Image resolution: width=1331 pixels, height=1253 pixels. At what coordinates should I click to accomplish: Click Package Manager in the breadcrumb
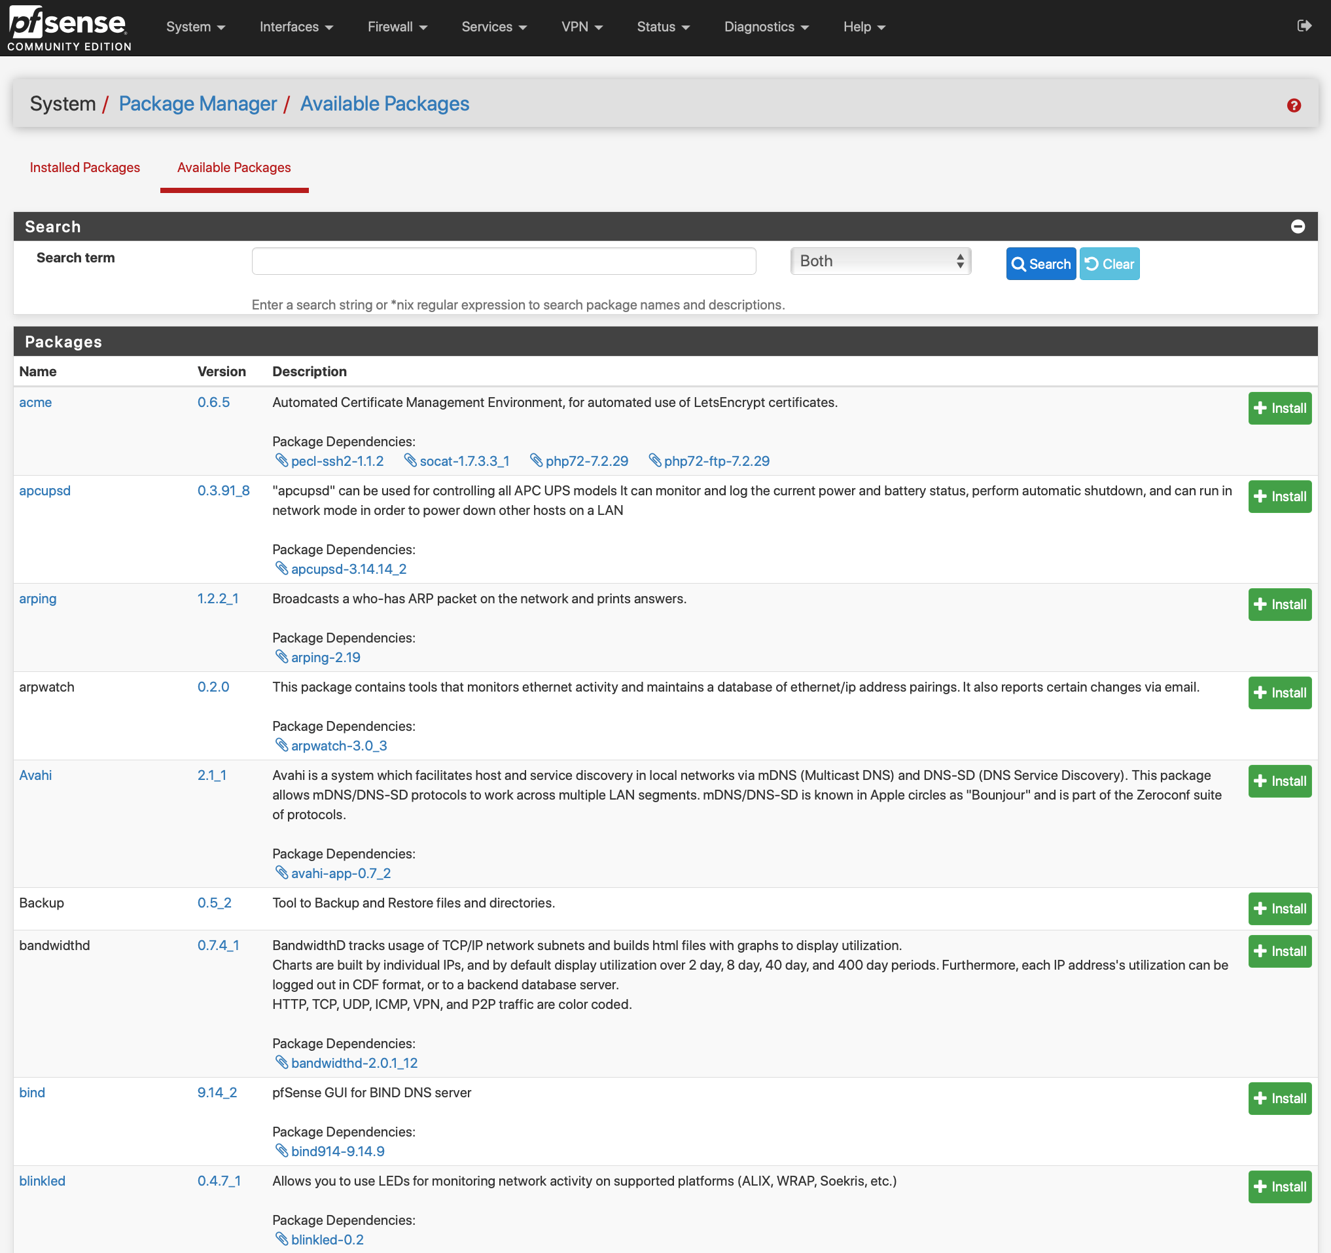[x=198, y=104]
